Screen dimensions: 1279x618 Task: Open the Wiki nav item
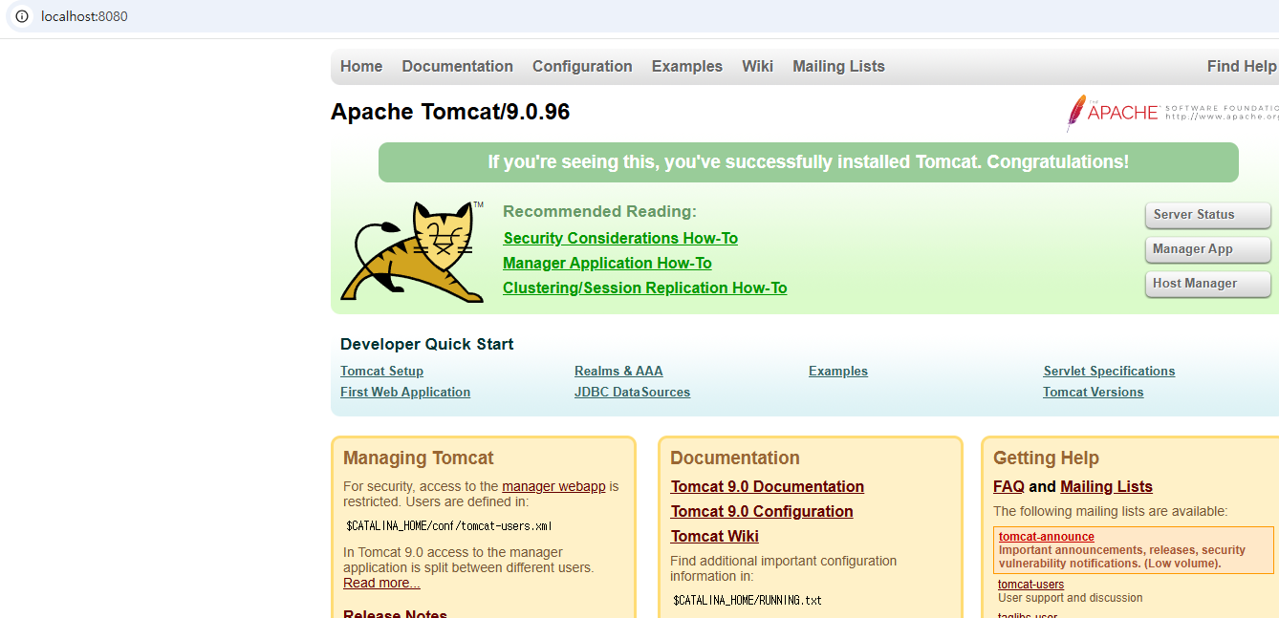[757, 66]
